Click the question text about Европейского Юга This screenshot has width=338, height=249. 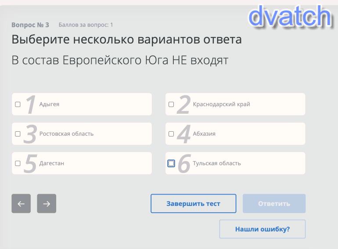pyautogui.click(x=120, y=61)
